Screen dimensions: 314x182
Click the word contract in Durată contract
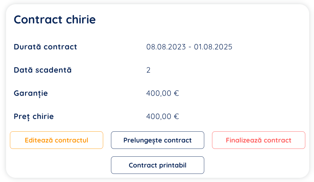(x=60, y=47)
